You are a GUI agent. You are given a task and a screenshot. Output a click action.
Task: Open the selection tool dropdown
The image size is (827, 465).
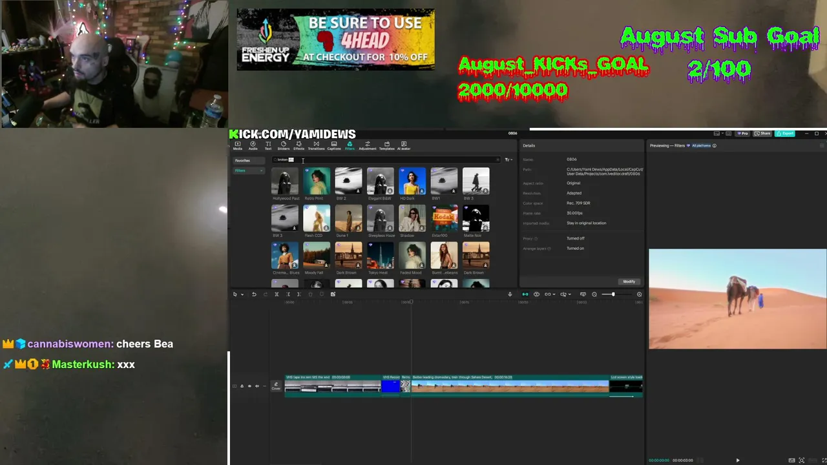pyautogui.click(x=242, y=294)
